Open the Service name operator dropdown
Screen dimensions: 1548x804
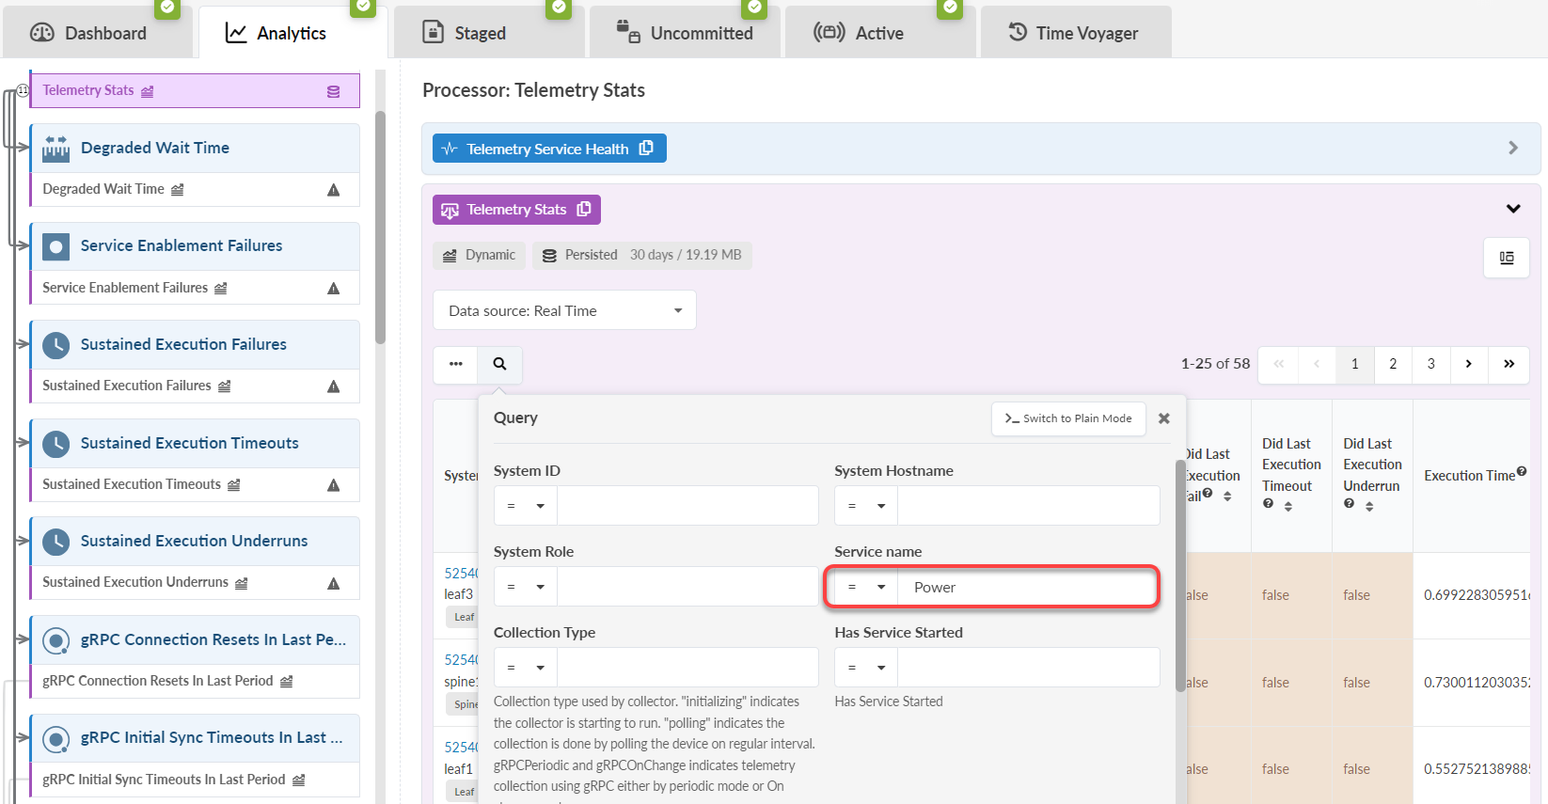866,587
